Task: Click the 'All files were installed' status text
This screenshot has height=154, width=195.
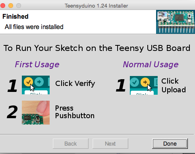Action: (34, 27)
